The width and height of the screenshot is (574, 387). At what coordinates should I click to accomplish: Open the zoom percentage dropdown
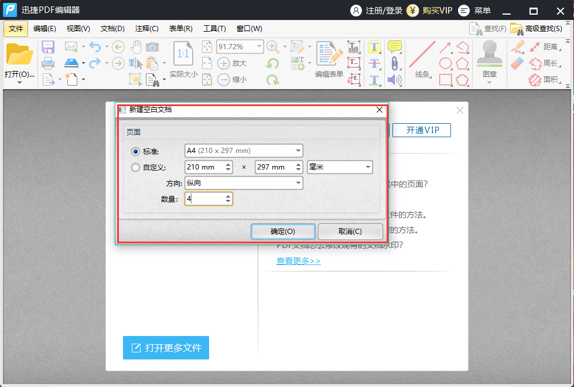259,46
